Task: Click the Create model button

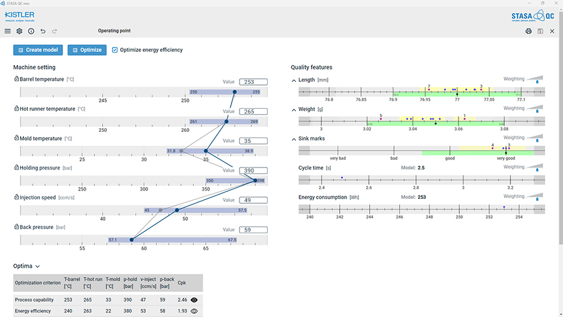Action: pos(38,50)
